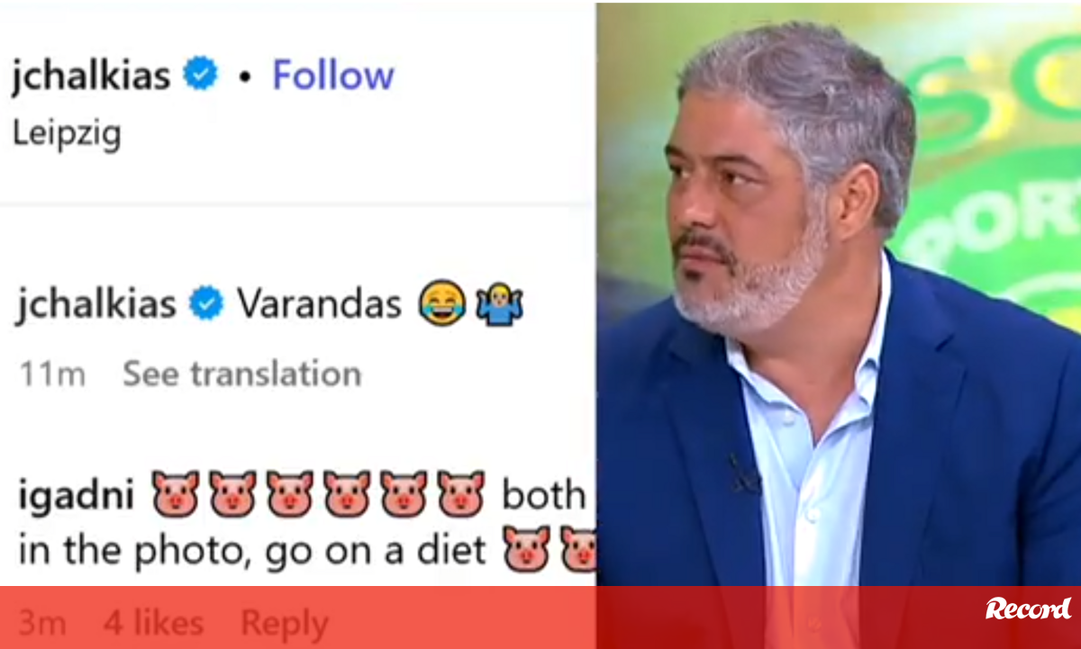The image size is (1081, 649).
Task: Open the jchalkias profile from post header
Action: pyautogui.click(x=91, y=77)
